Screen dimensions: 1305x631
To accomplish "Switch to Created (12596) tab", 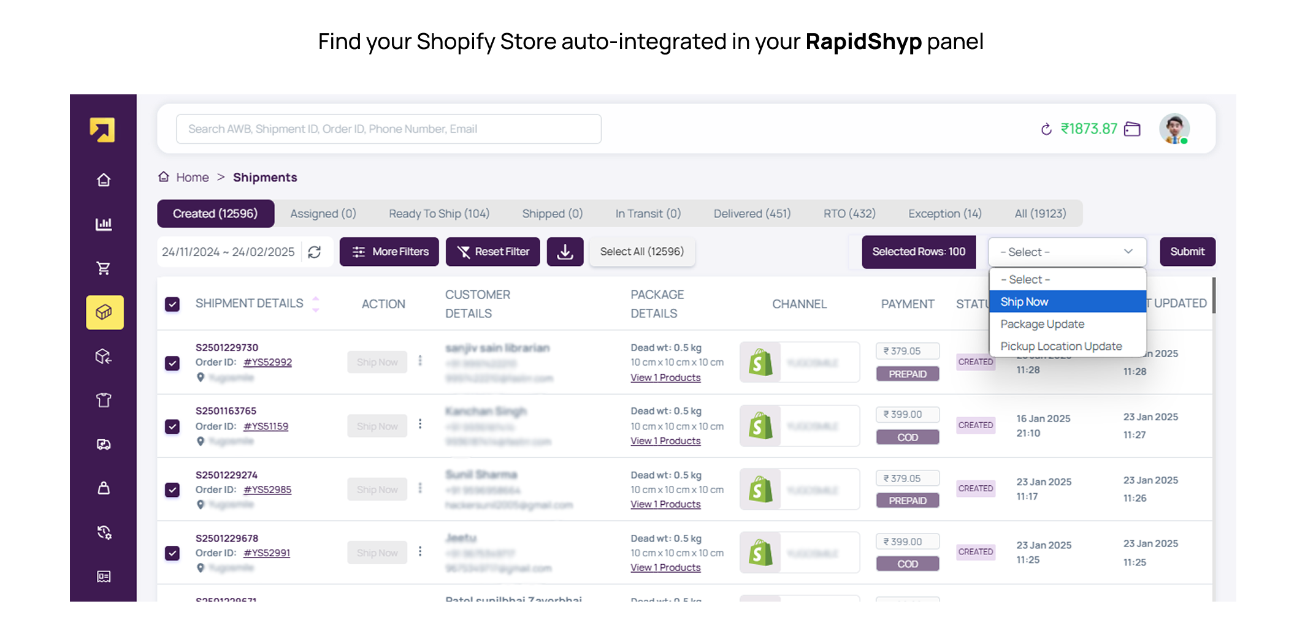I will (x=215, y=214).
